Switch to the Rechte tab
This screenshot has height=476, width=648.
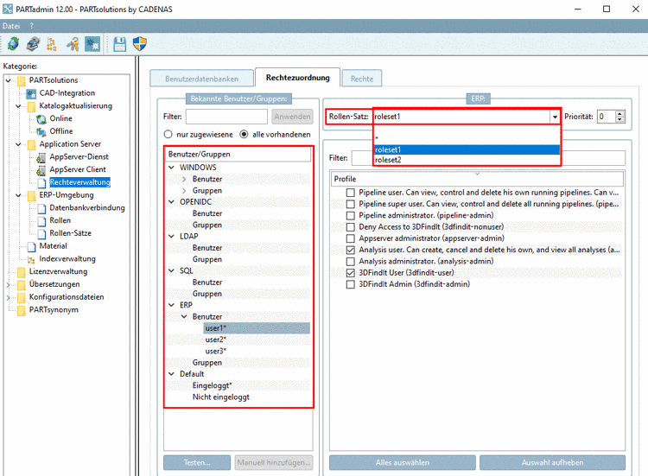click(x=362, y=79)
